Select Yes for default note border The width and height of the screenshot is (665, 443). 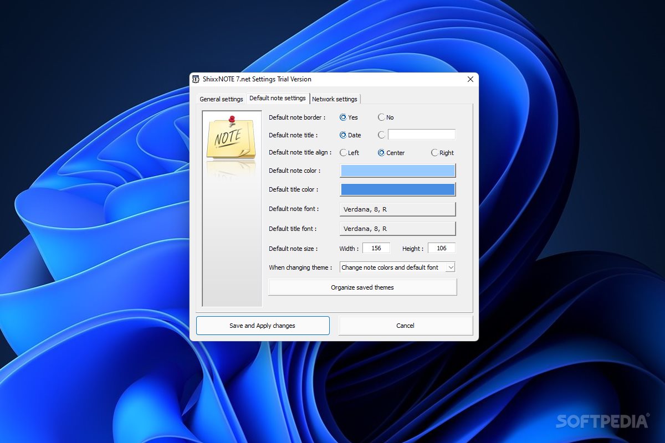click(349, 117)
